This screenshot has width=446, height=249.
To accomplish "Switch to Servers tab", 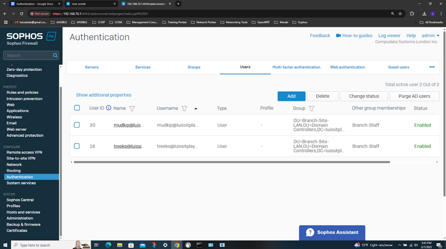I will point(91,67).
